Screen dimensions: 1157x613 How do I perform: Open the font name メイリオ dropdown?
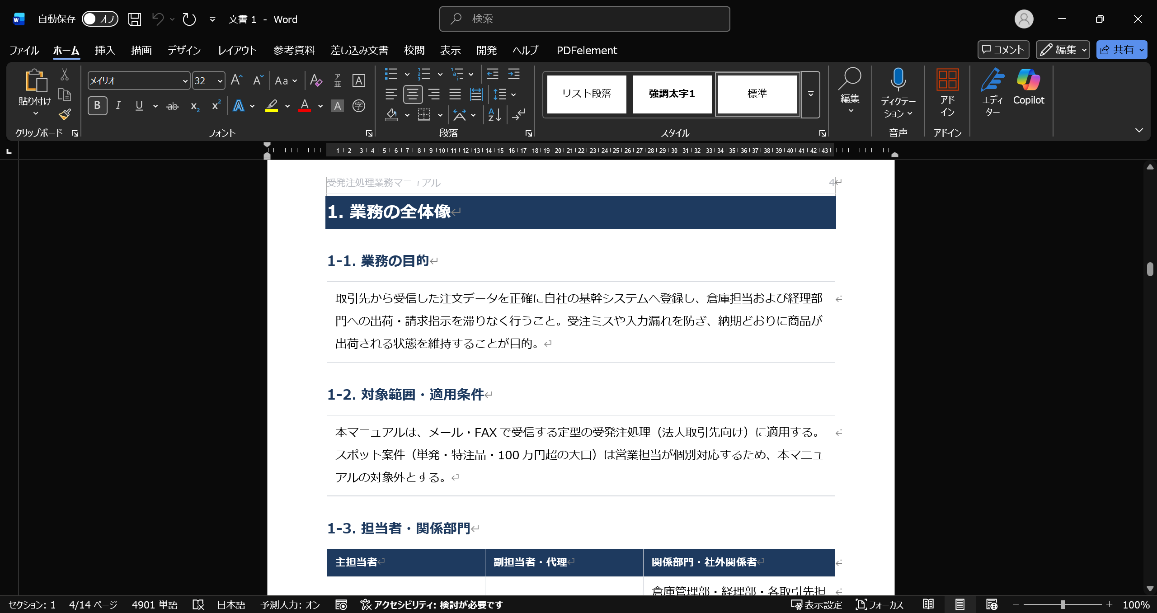pyautogui.click(x=185, y=81)
